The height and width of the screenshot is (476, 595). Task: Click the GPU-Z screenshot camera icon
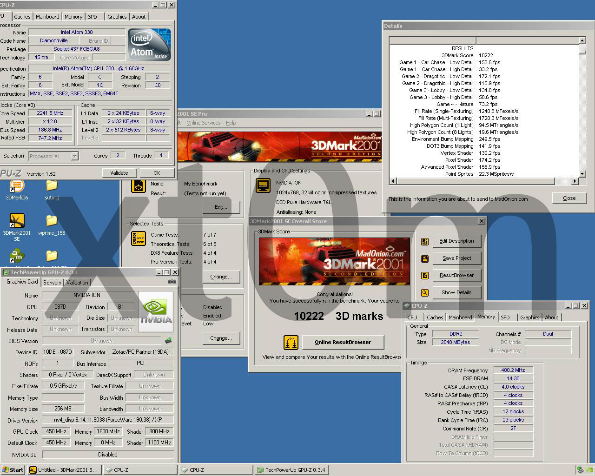[x=172, y=282]
